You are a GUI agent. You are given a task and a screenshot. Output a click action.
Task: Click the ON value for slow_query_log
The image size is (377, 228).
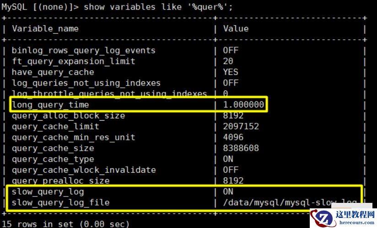228,191
